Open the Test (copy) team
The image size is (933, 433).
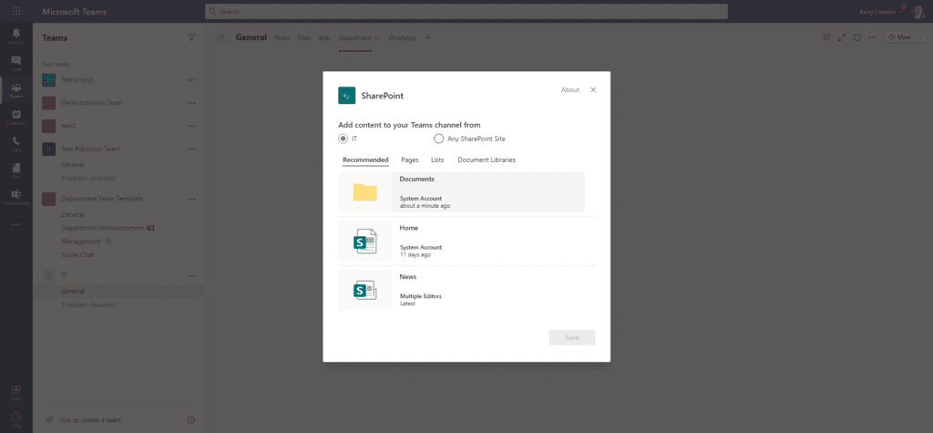pos(77,80)
